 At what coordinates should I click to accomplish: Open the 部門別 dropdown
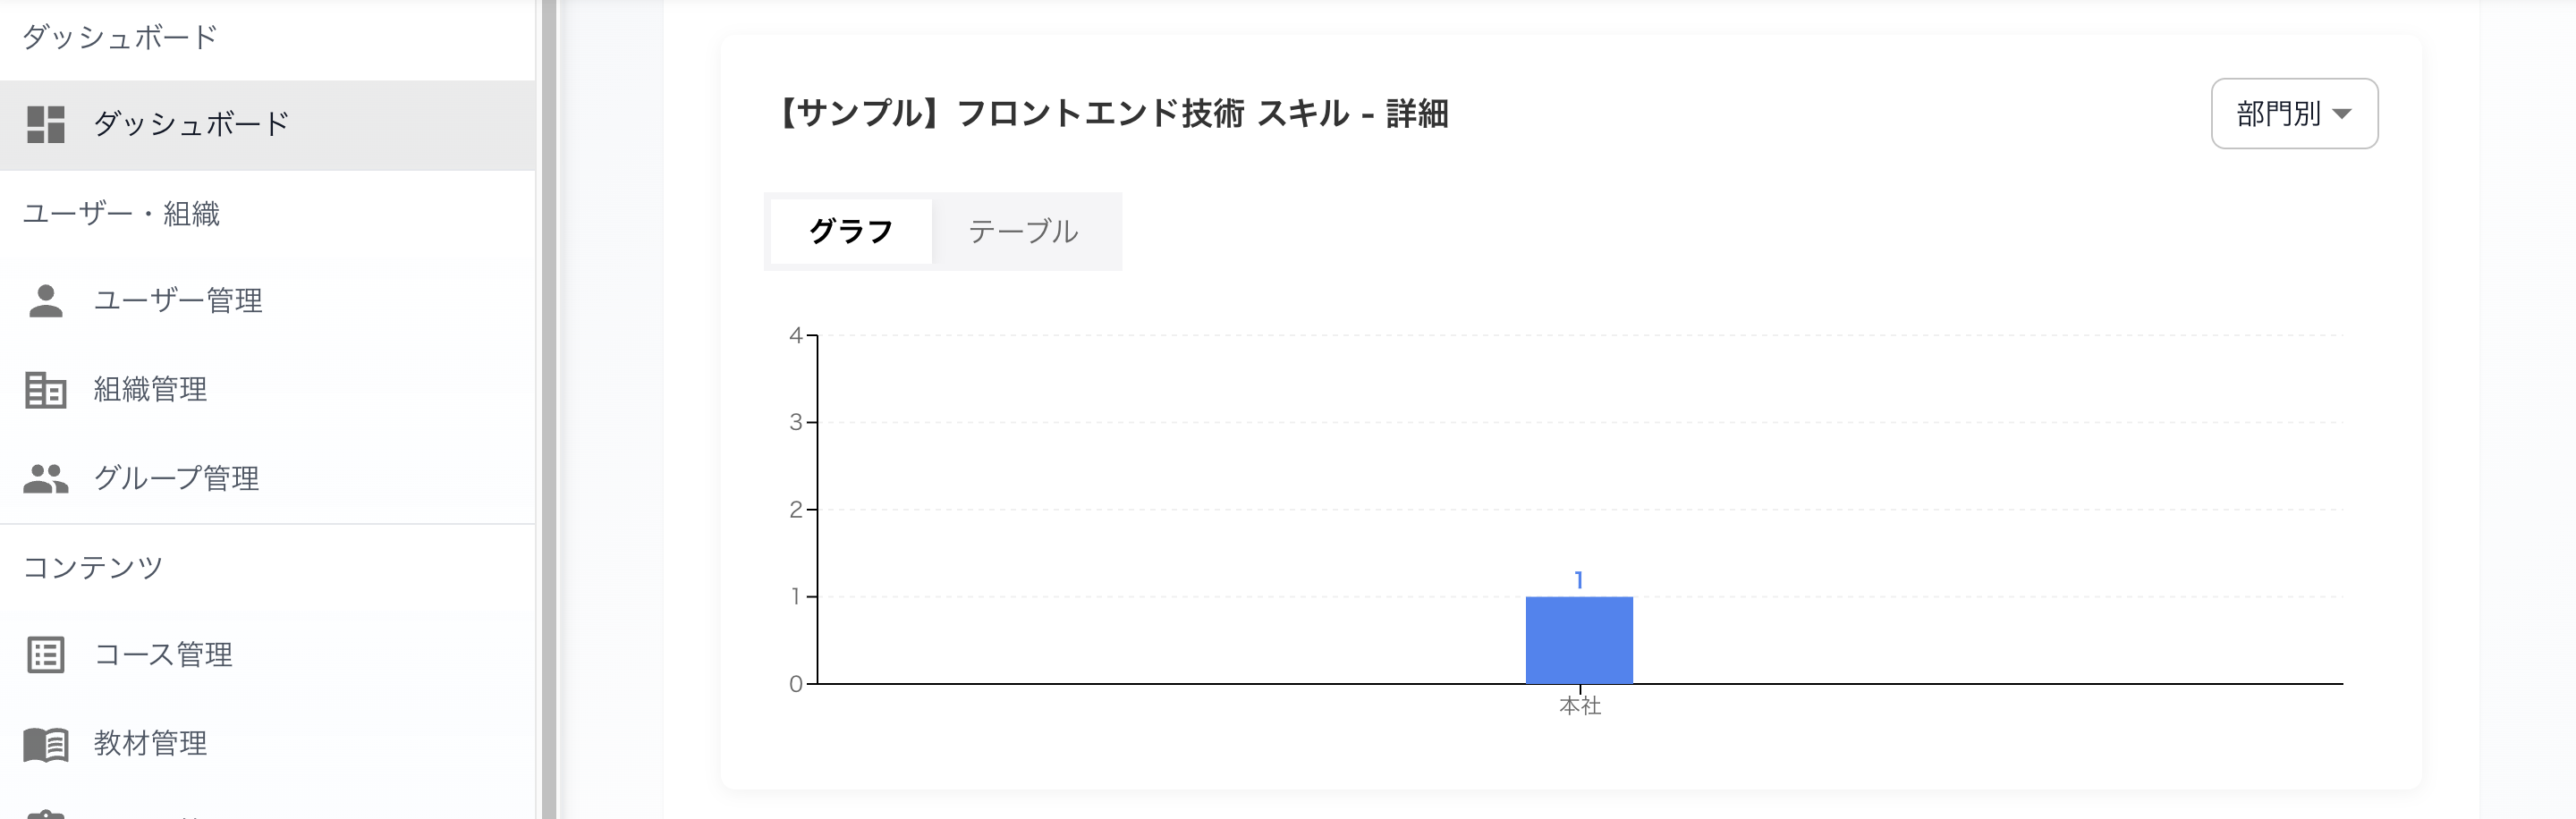2294,114
